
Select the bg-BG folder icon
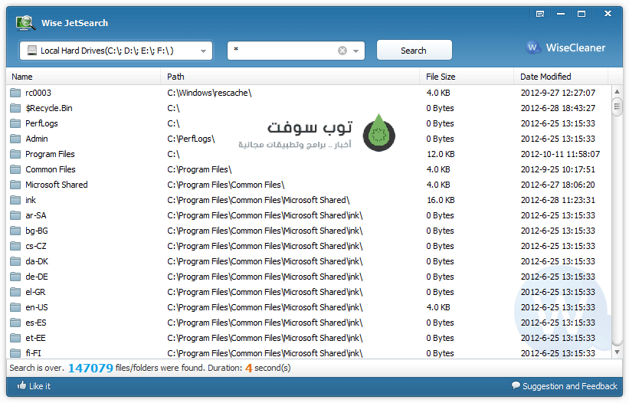pyautogui.click(x=15, y=231)
